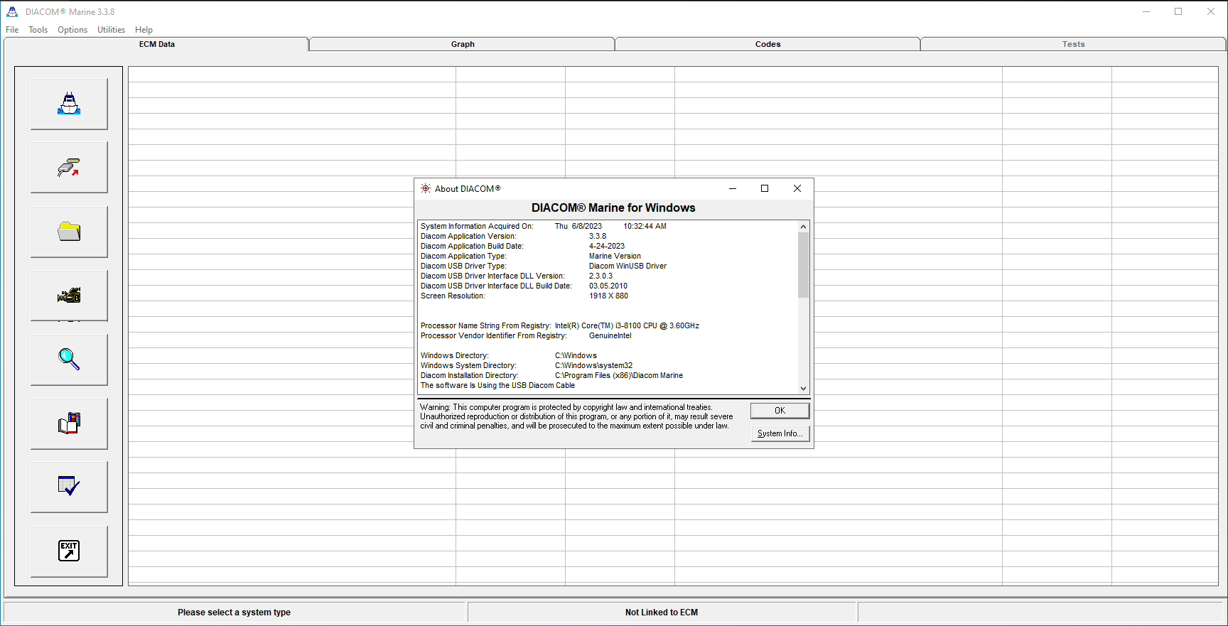Click the 'DIACOM® Marine for Windows' heading

click(x=613, y=207)
